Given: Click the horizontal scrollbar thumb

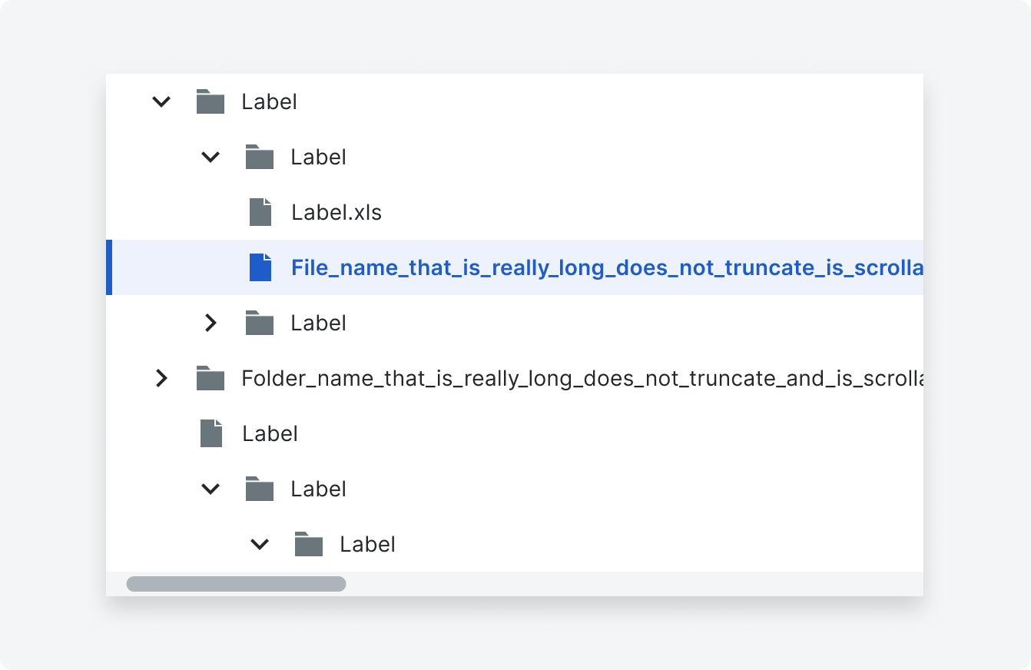Looking at the screenshot, I should click(x=236, y=584).
